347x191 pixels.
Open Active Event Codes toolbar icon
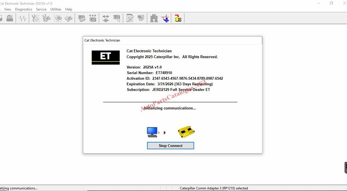(x=57, y=18)
